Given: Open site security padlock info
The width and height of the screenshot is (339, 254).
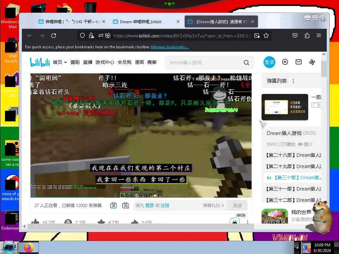Looking at the screenshot, I should point(91,36).
